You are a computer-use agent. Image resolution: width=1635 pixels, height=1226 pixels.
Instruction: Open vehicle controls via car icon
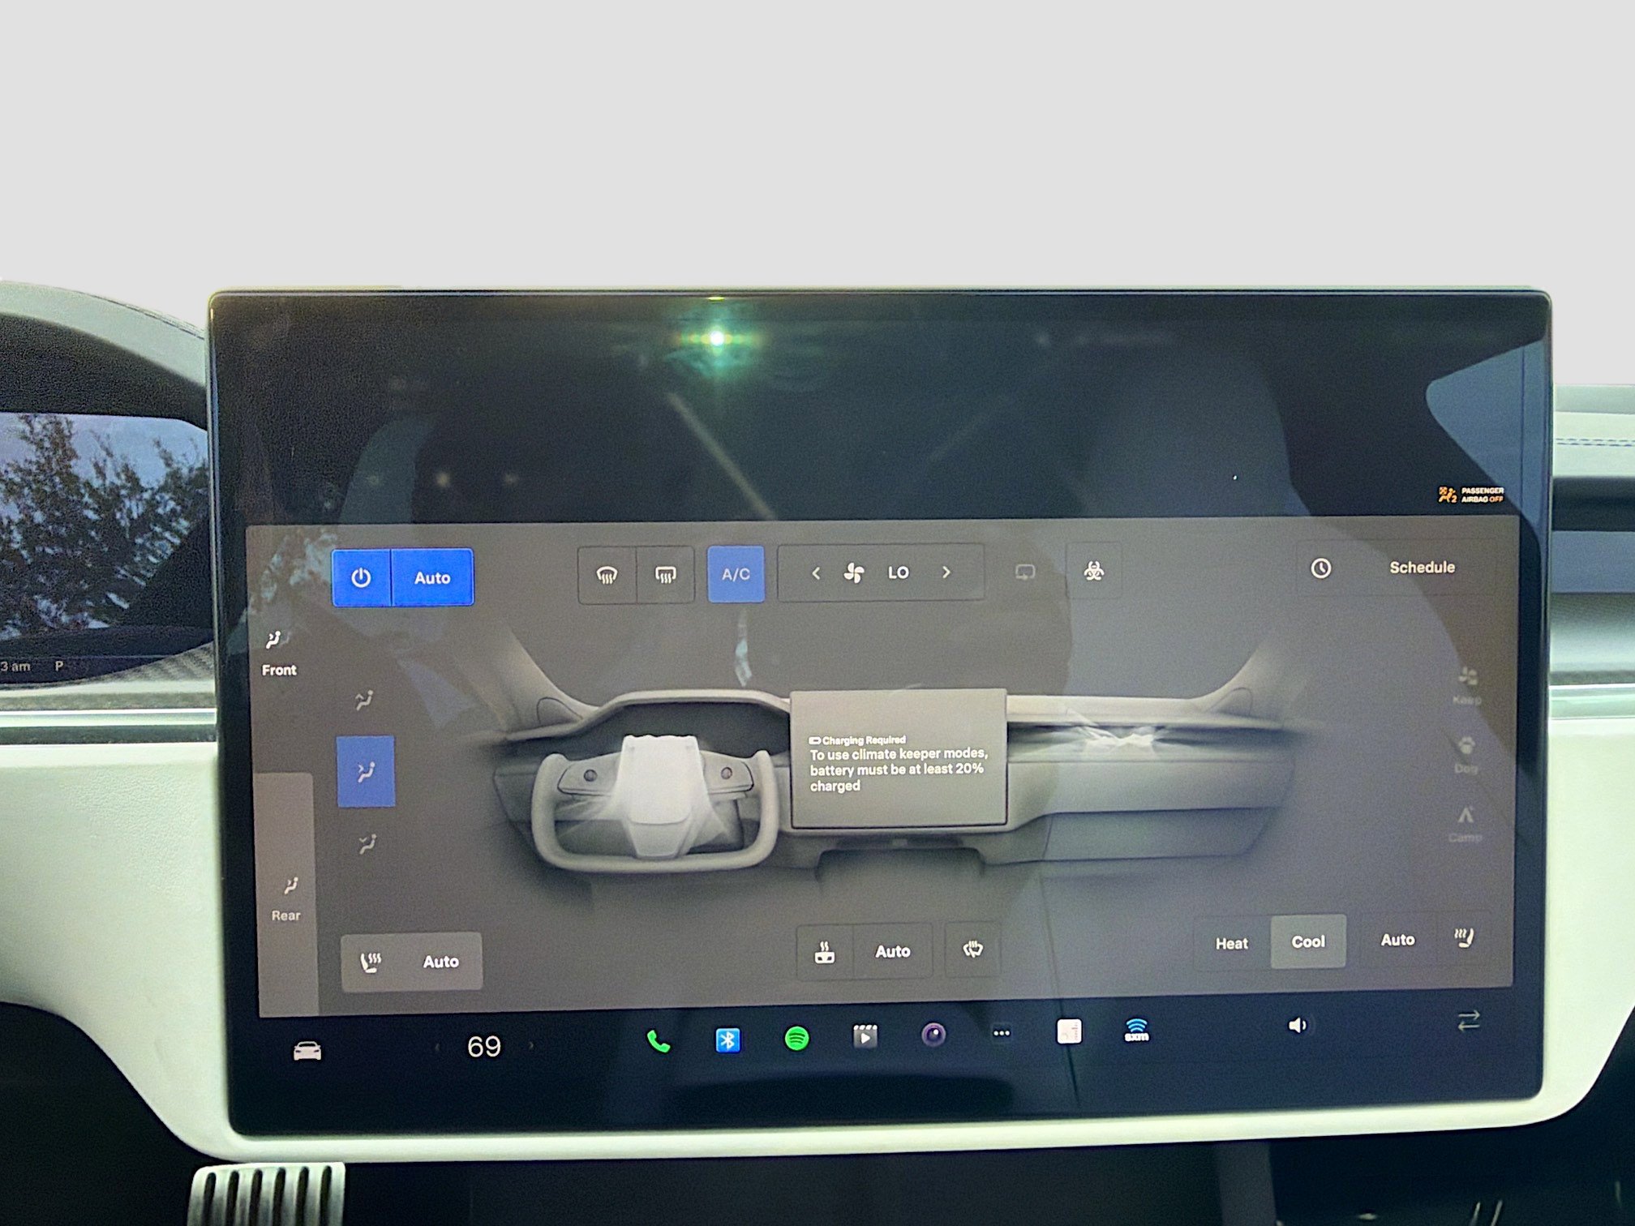(x=307, y=1052)
